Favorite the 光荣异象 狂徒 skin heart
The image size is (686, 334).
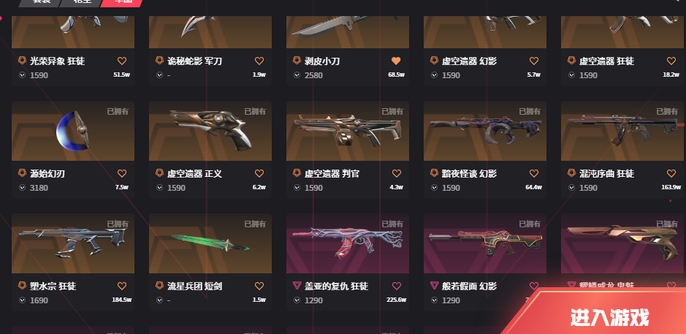(121, 61)
